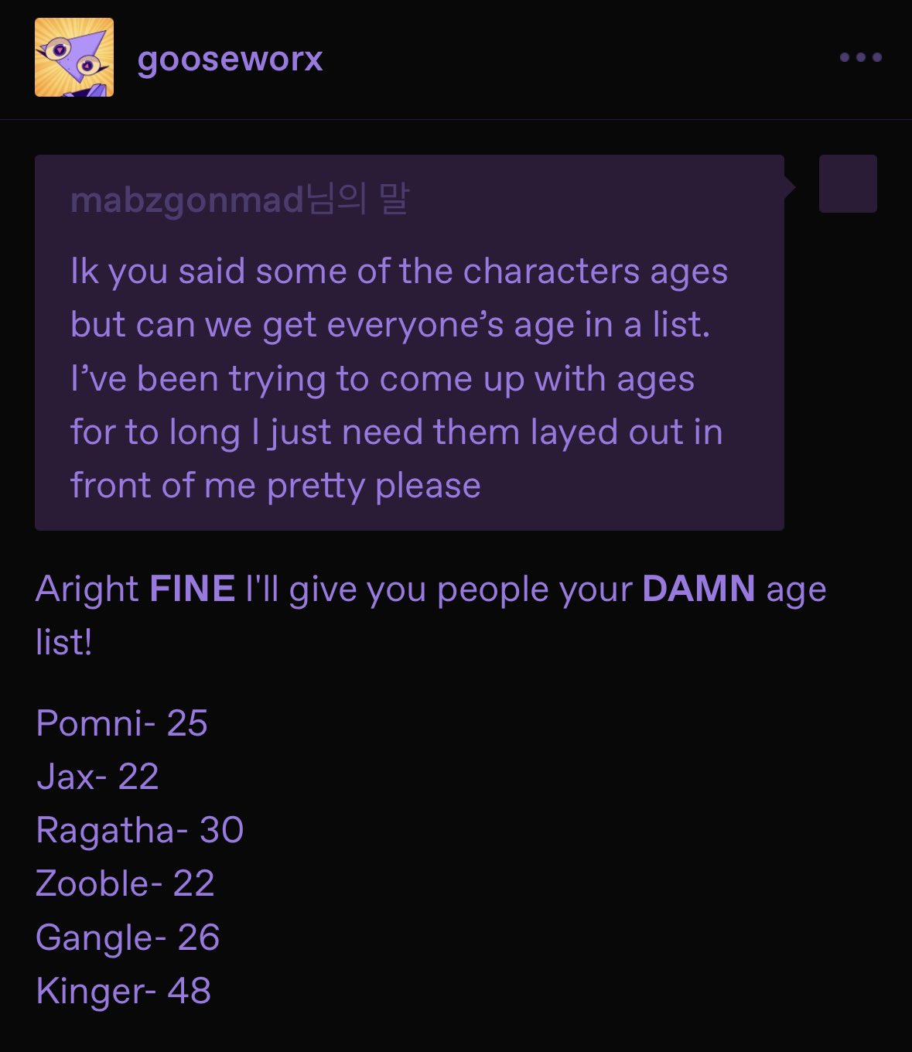Screen dimensions: 912x1052
Task: Click the ask line starting "Ik you said"
Action: click(x=398, y=272)
